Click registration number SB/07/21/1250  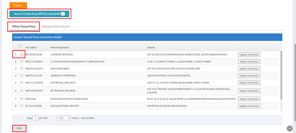[x=34, y=75]
